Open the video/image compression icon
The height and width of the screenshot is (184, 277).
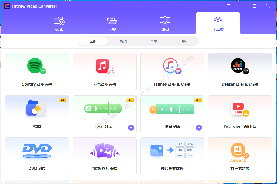[x=105, y=151]
